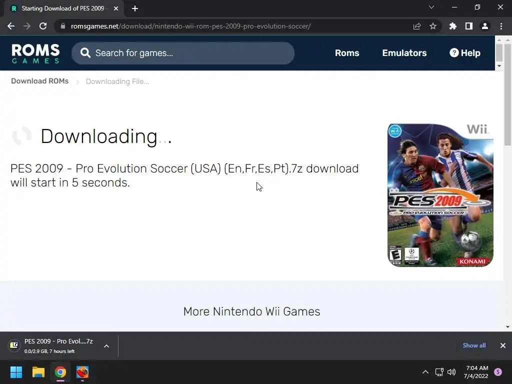Open the Chrome profile avatar menu
512x384 pixels.
(484, 26)
